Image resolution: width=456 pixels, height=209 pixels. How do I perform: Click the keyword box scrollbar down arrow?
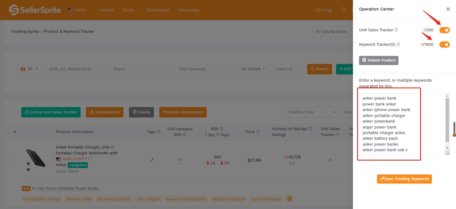[x=447, y=148]
